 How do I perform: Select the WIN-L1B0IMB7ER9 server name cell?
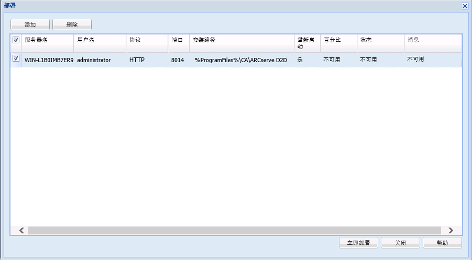coord(49,60)
